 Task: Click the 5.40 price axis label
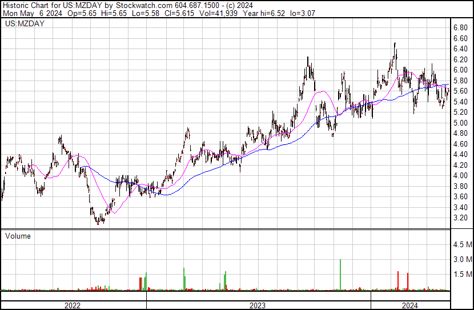[x=461, y=102]
